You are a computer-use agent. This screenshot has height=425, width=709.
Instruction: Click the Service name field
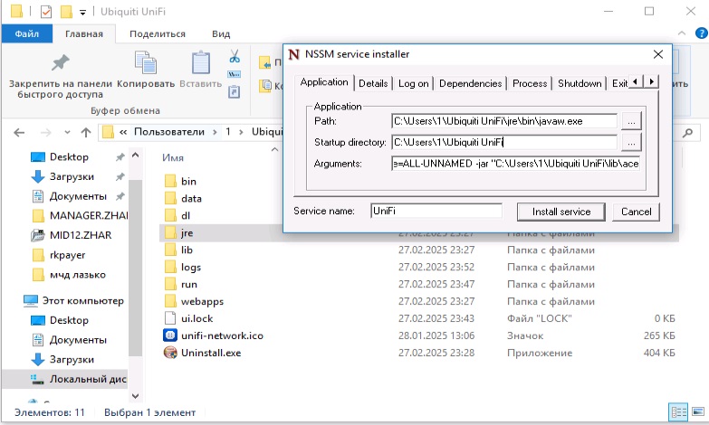(436, 211)
